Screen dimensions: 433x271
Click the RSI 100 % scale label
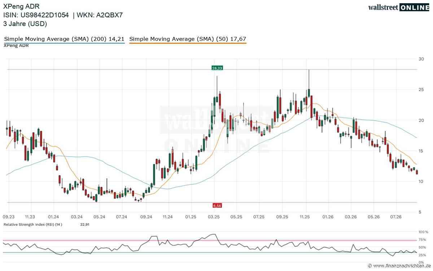(x=423, y=232)
